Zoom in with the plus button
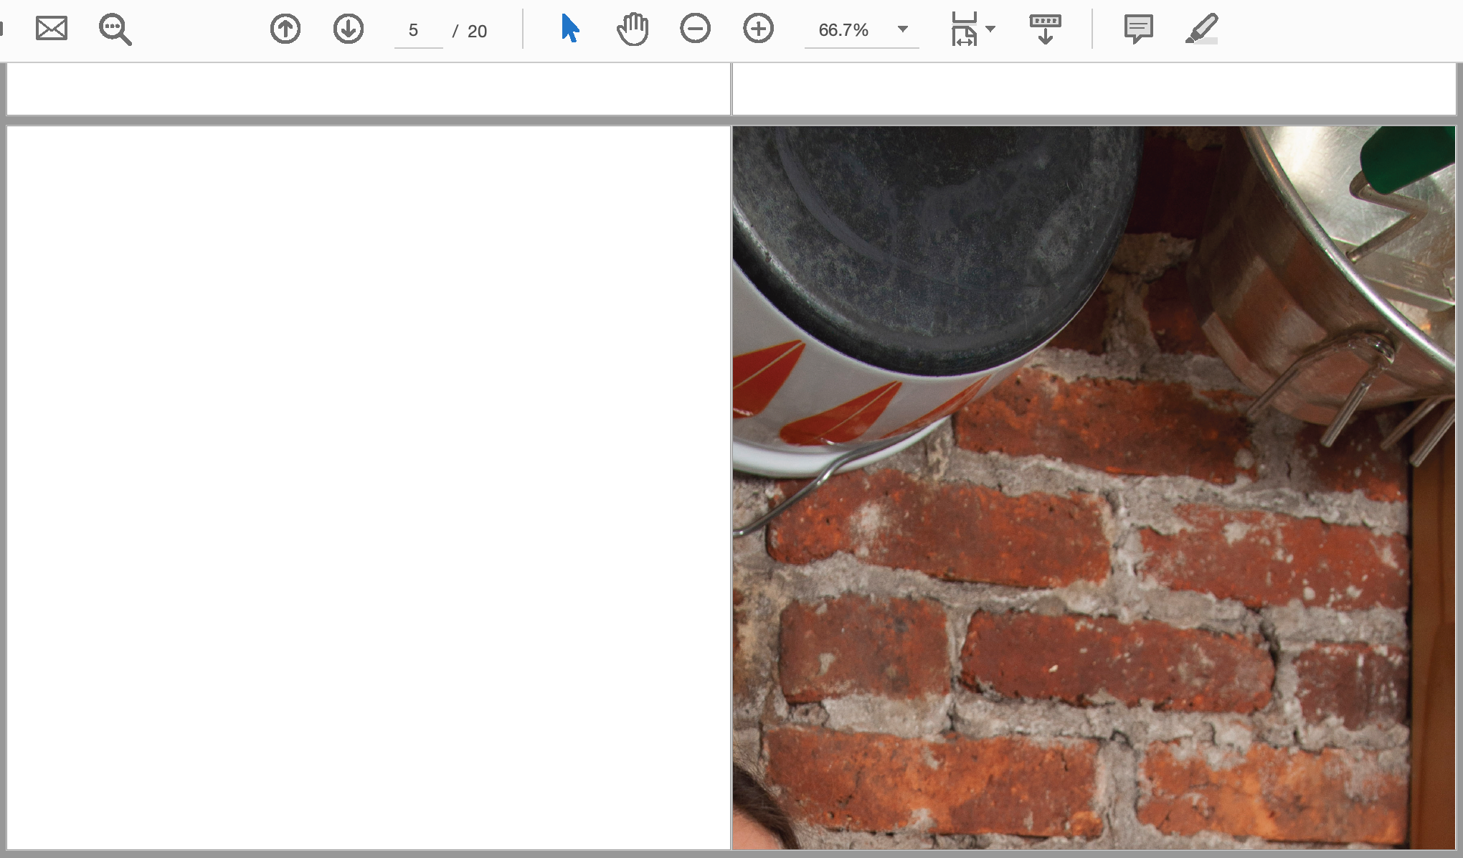1463x858 pixels. [x=759, y=29]
